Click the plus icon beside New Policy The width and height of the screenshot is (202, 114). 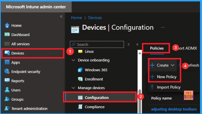[x=152, y=77]
